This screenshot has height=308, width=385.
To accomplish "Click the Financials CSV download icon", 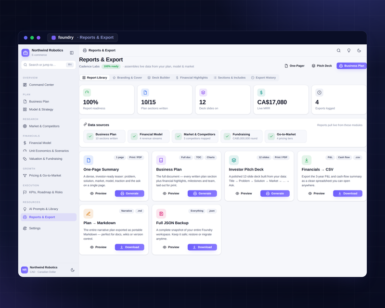I will (307, 160).
